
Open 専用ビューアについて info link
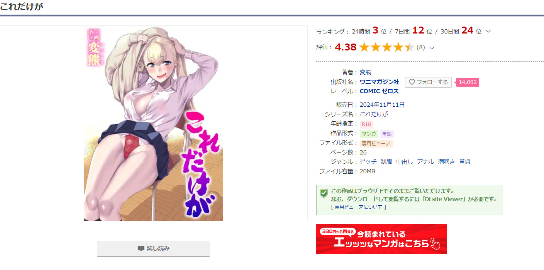point(358,207)
